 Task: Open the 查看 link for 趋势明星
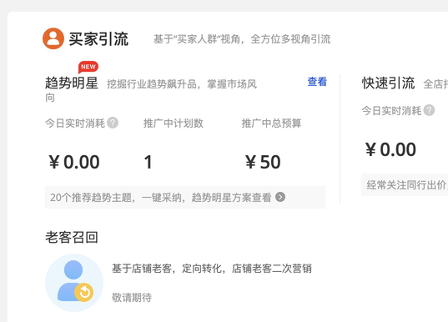pos(317,82)
